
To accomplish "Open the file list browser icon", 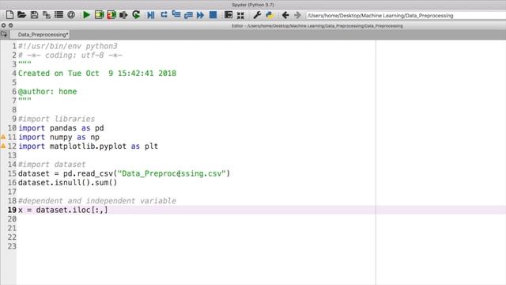I will 59,15.
